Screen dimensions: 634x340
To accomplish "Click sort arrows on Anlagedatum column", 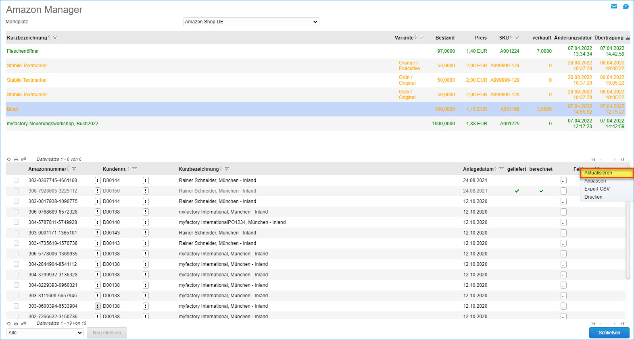I will (x=496, y=169).
